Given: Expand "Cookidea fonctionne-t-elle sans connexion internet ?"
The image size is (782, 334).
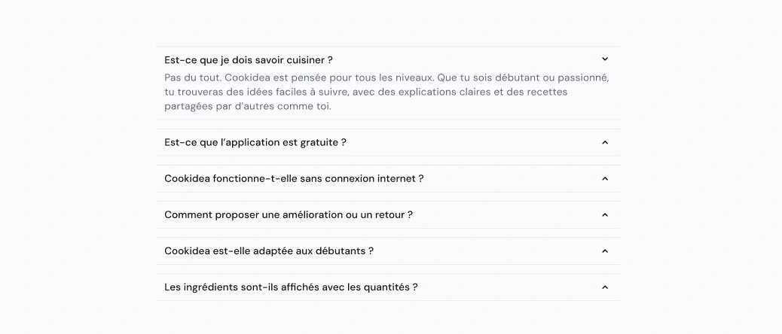Looking at the screenshot, I should [x=388, y=179].
